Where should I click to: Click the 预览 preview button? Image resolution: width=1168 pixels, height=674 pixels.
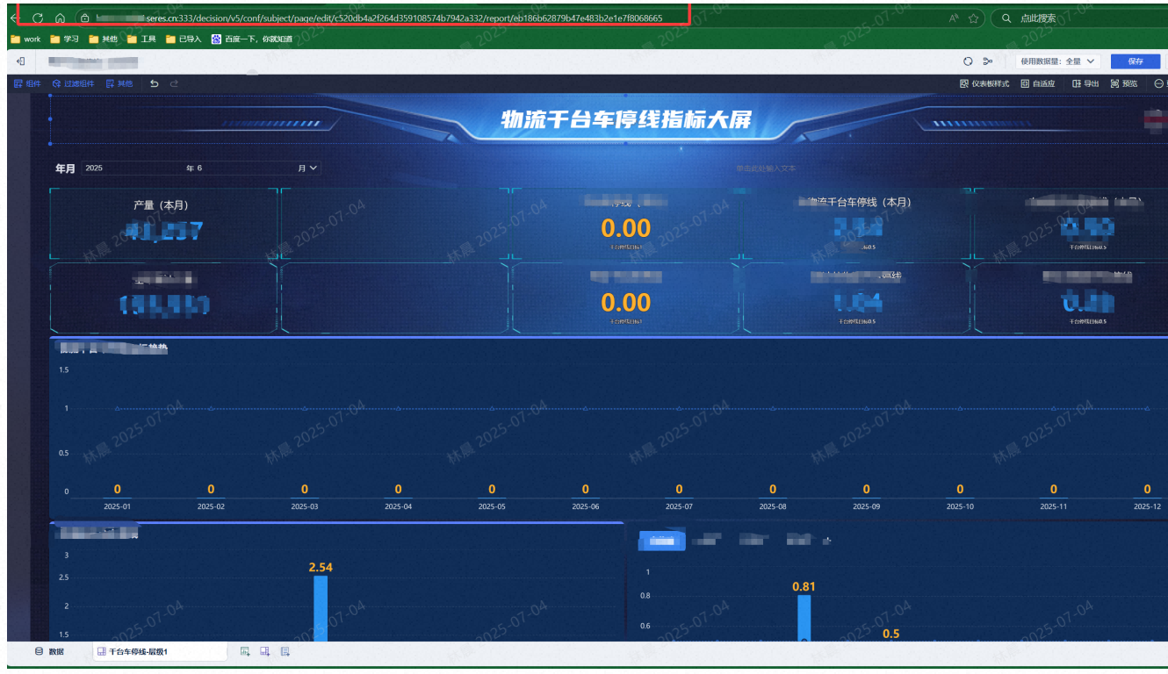1123,83
